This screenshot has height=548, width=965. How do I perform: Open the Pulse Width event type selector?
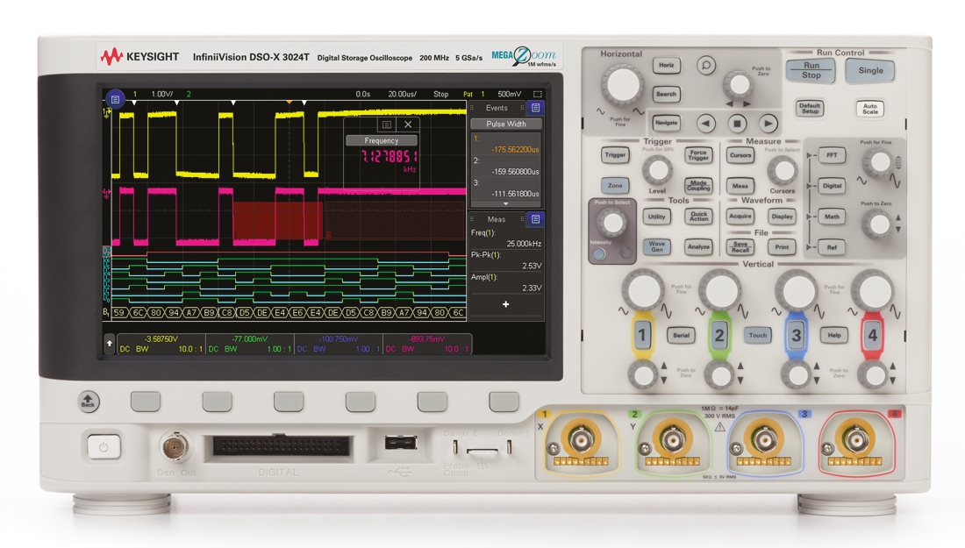pyautogui.click(x=505, y=124)
